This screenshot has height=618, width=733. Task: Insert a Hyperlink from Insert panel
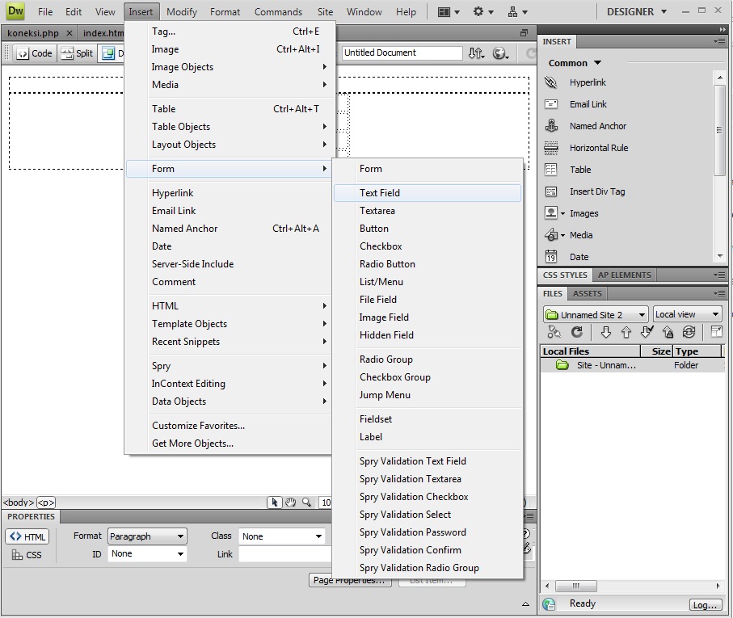(x=588, y=82)
